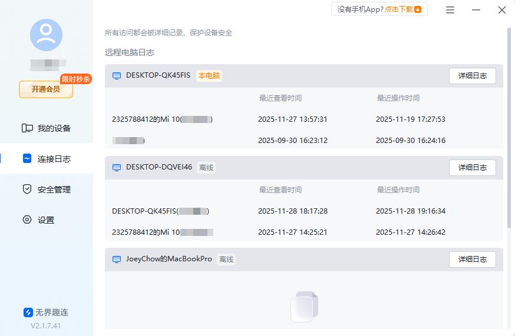Click the 我的设备 devices icon

[x=27, y=128]
